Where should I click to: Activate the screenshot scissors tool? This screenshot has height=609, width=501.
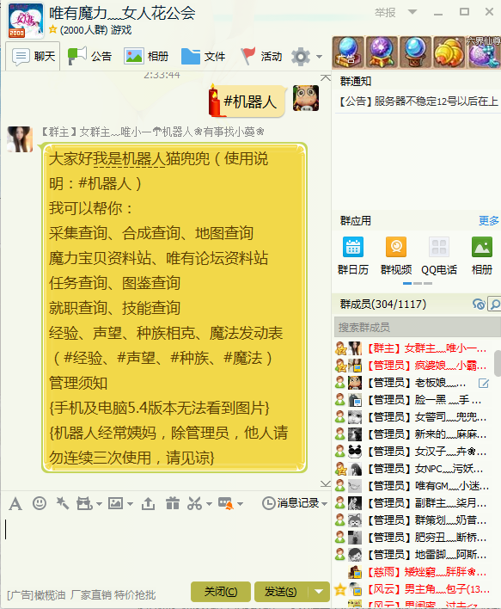[x=194, y=503]
